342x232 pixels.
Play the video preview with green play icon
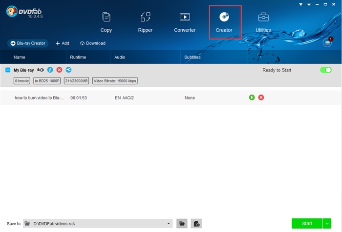[x=252, y=97]
